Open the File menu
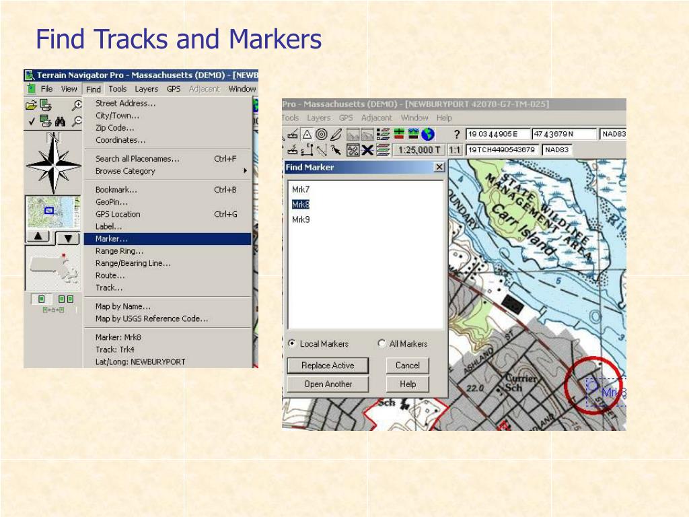This screenshot has height=517, width=689. point(46,90)
